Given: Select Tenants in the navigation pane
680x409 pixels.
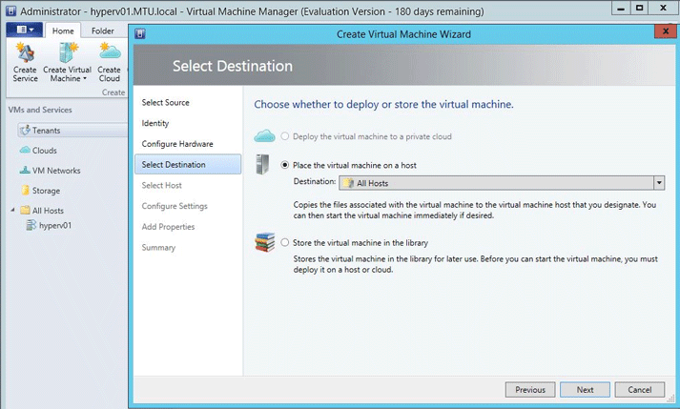Looking at the screenshot, I should coord(46,130).
